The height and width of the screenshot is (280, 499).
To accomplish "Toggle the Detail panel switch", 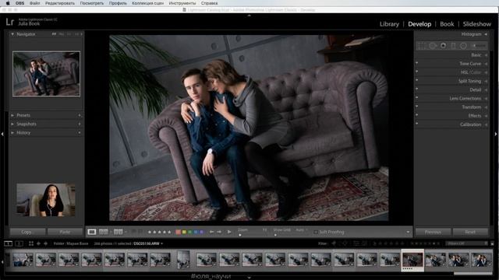I will pos(417,89).
